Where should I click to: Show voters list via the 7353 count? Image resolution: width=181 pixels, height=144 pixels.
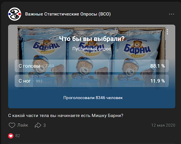(49, 66)
